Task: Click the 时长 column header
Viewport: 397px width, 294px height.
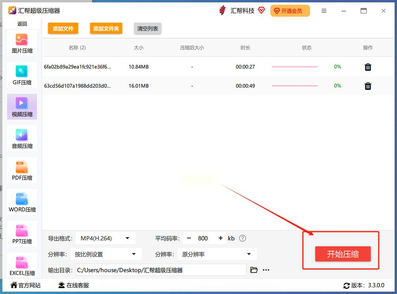Action: click(245, 48)
